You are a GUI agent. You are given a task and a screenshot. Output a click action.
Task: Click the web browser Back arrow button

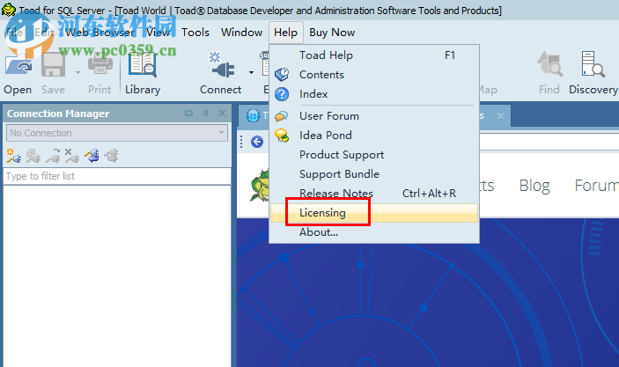point(257,142)
